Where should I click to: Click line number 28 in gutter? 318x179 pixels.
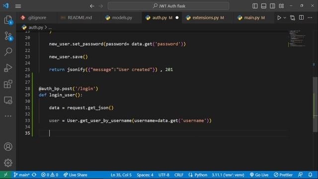(x=27, y=89)
